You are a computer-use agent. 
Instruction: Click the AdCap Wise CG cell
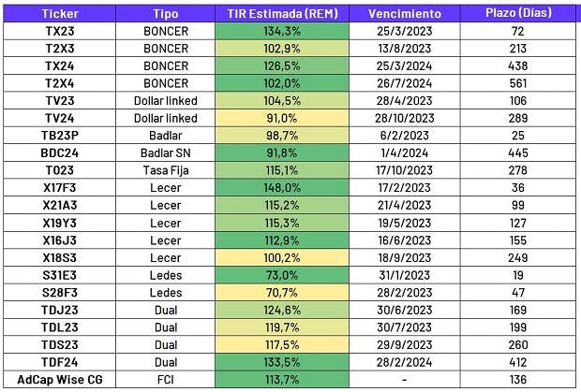[x=58, y=380]
